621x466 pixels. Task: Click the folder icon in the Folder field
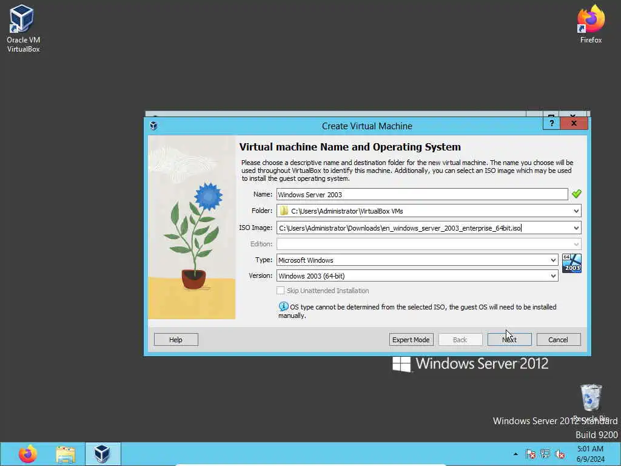pos(284,211)
